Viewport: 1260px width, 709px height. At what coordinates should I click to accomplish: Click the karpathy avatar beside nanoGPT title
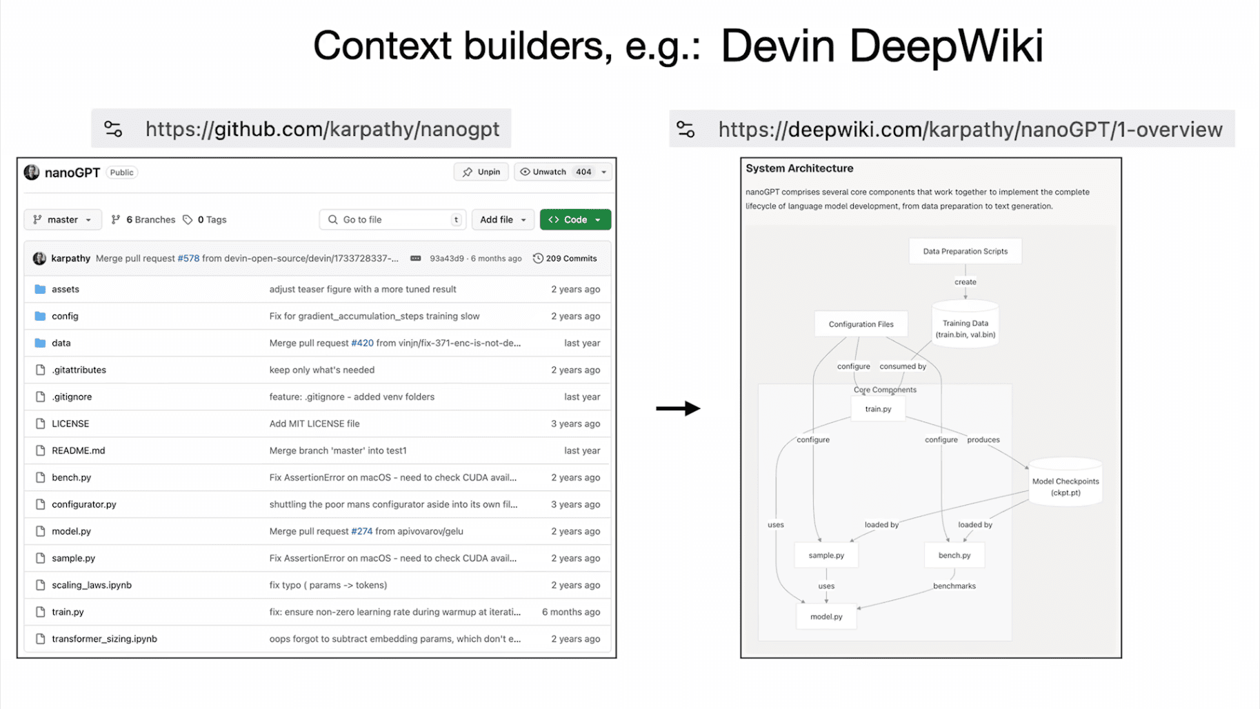[32, 172]
